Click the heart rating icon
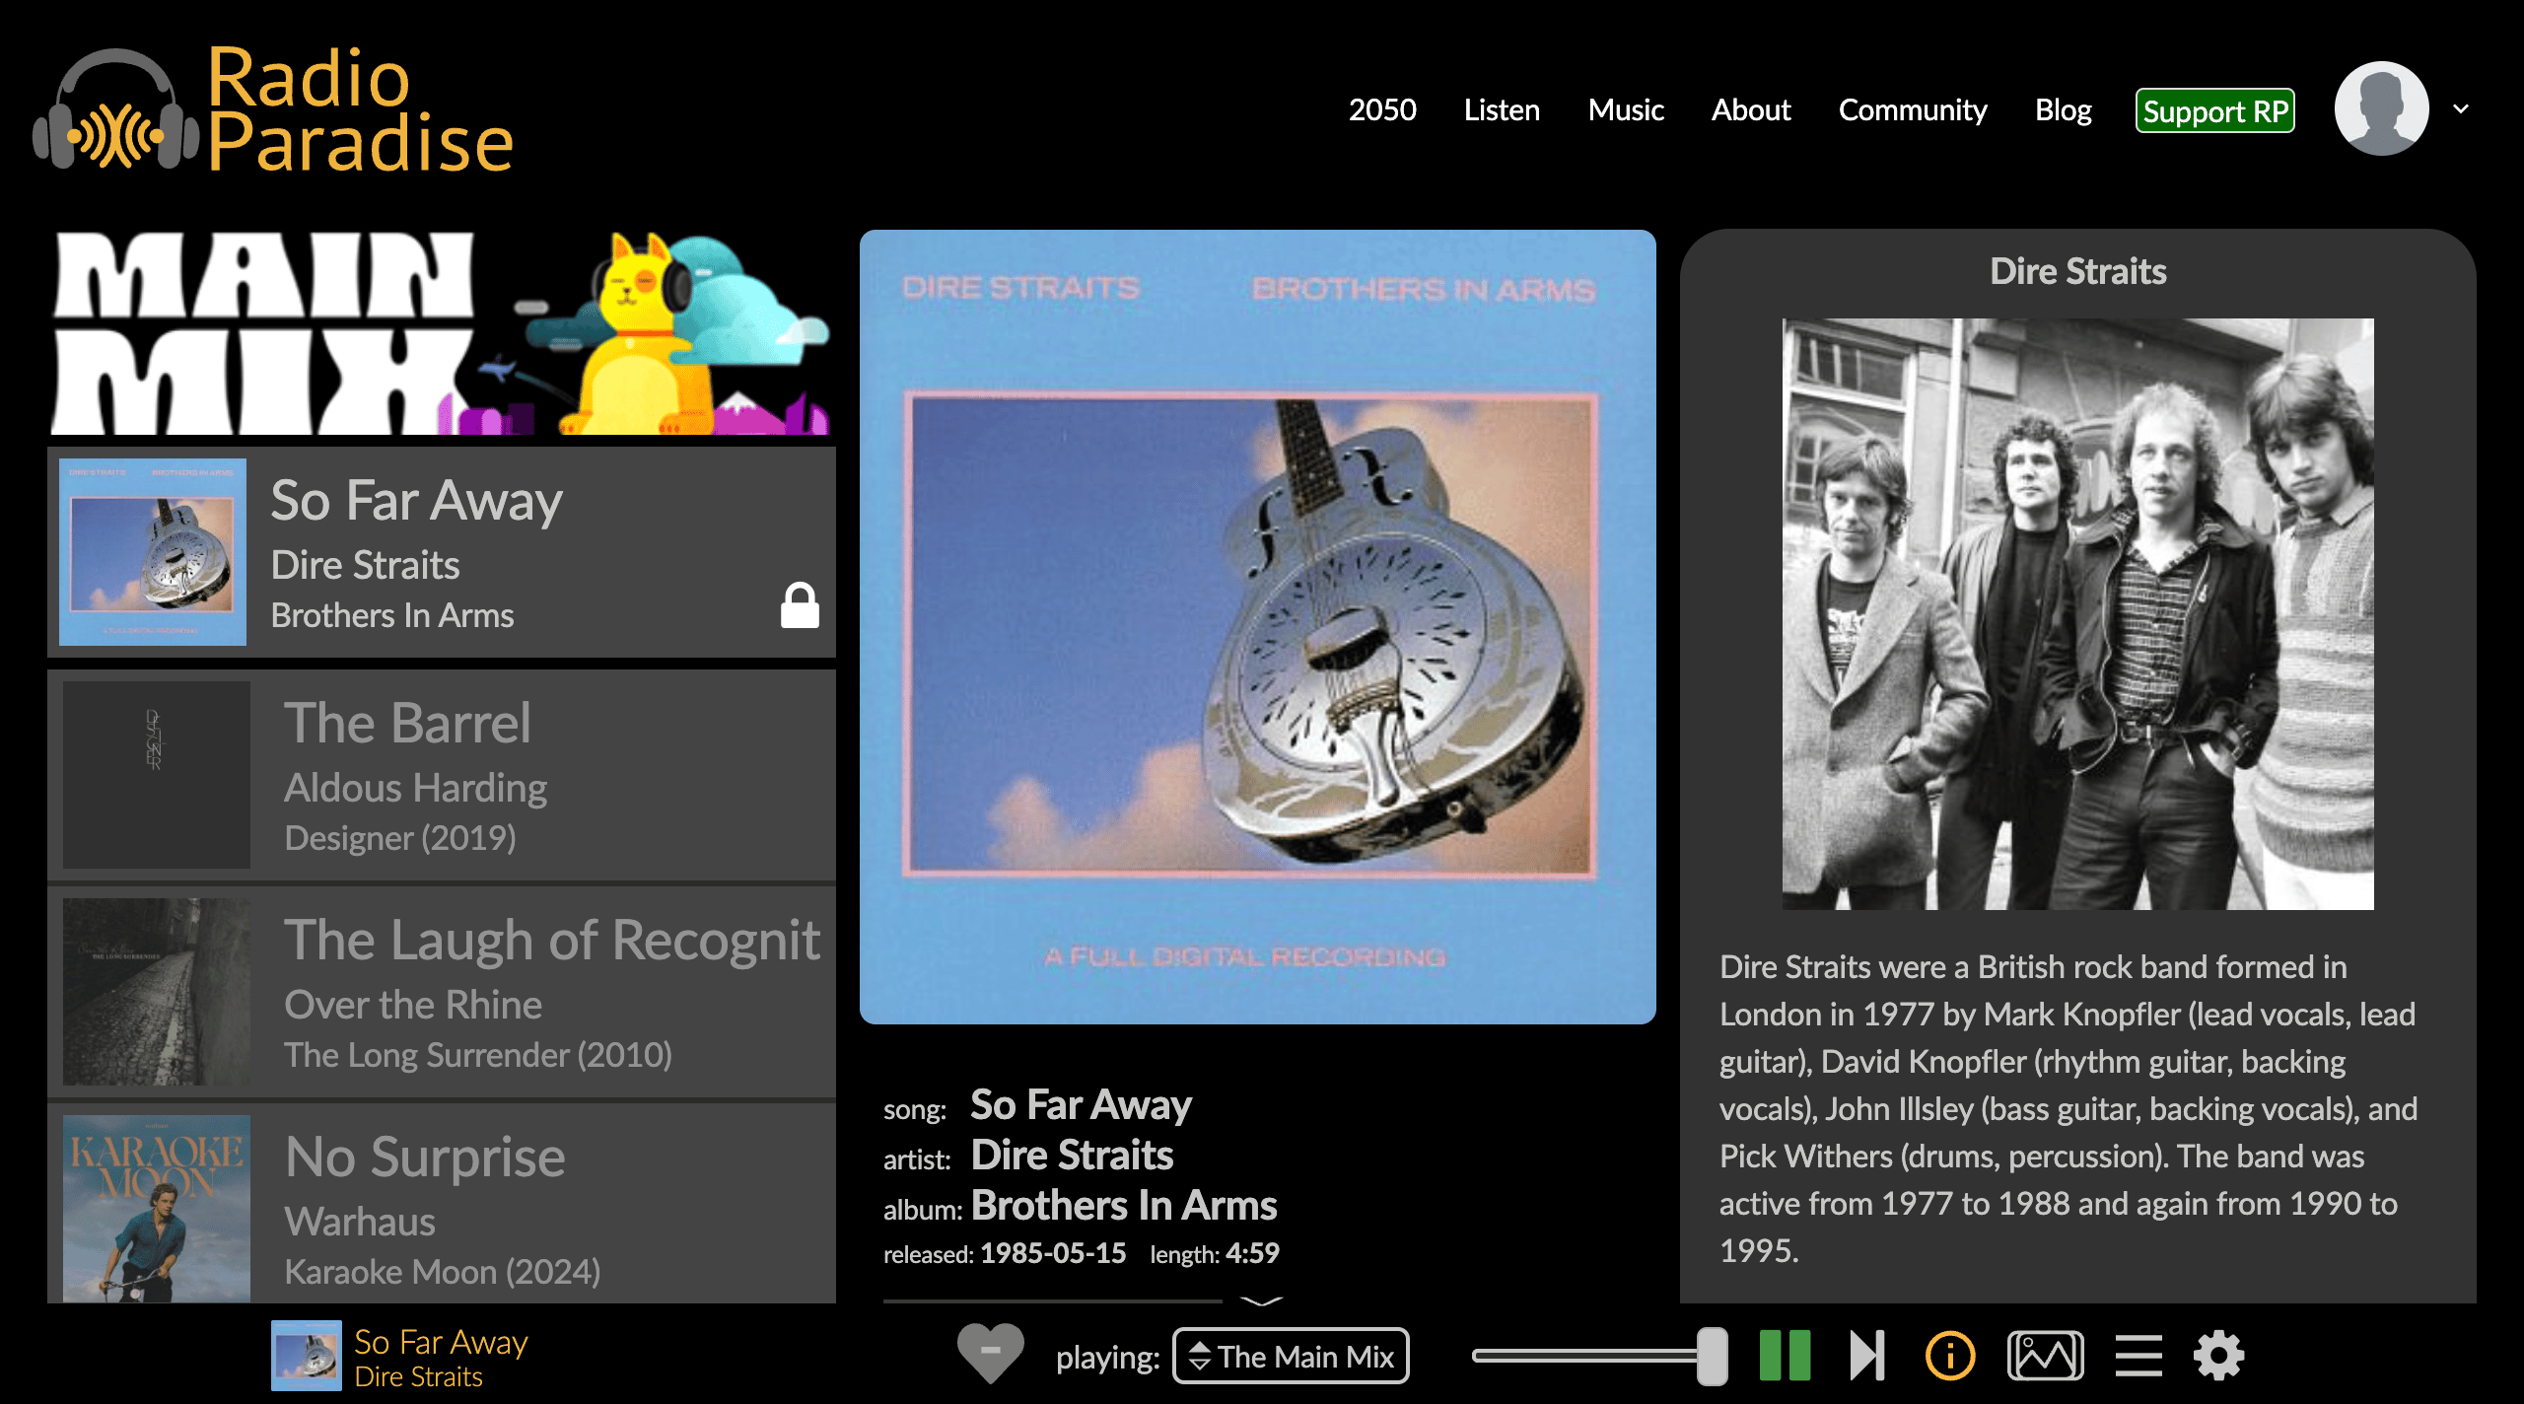 coord(991,1355)
